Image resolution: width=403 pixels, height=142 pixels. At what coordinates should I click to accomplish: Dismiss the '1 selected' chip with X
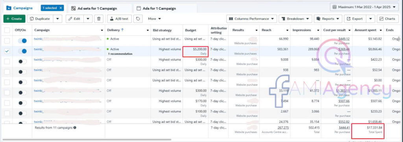(x=61, y=8)
